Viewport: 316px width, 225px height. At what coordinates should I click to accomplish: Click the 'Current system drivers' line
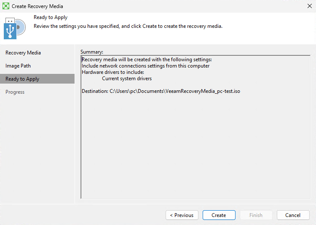127,79
